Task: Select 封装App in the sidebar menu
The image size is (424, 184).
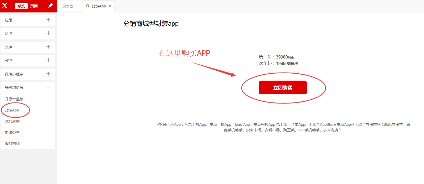Action: (x=12, y=110)
